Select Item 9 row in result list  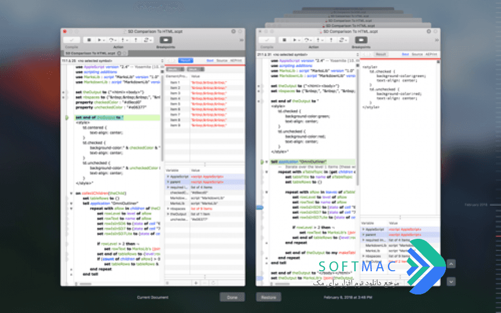point(204,125)
